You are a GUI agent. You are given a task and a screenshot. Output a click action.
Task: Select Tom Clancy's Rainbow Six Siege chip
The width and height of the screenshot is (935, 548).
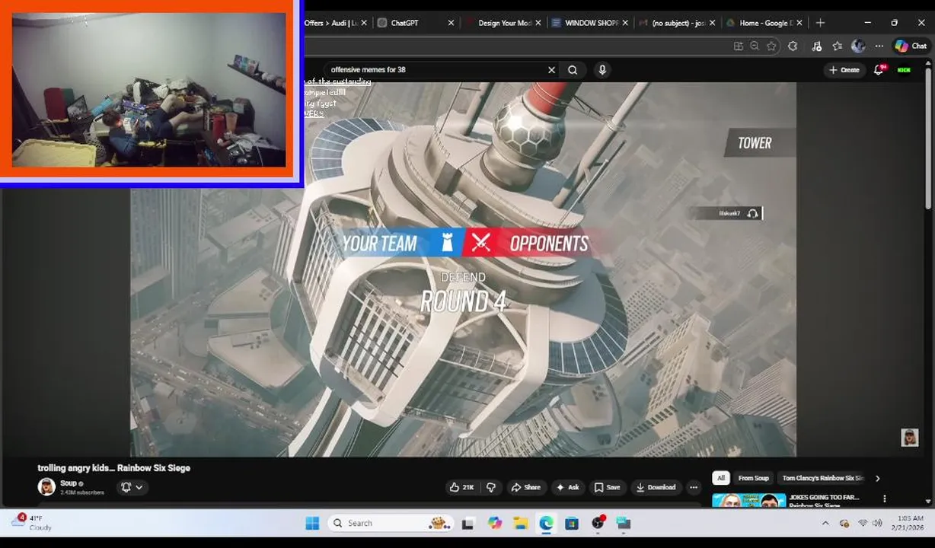pyautogui.click(x=822, y=478)
